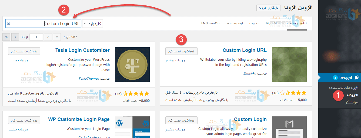Click the plugins update count badge

tap(335, 78)
